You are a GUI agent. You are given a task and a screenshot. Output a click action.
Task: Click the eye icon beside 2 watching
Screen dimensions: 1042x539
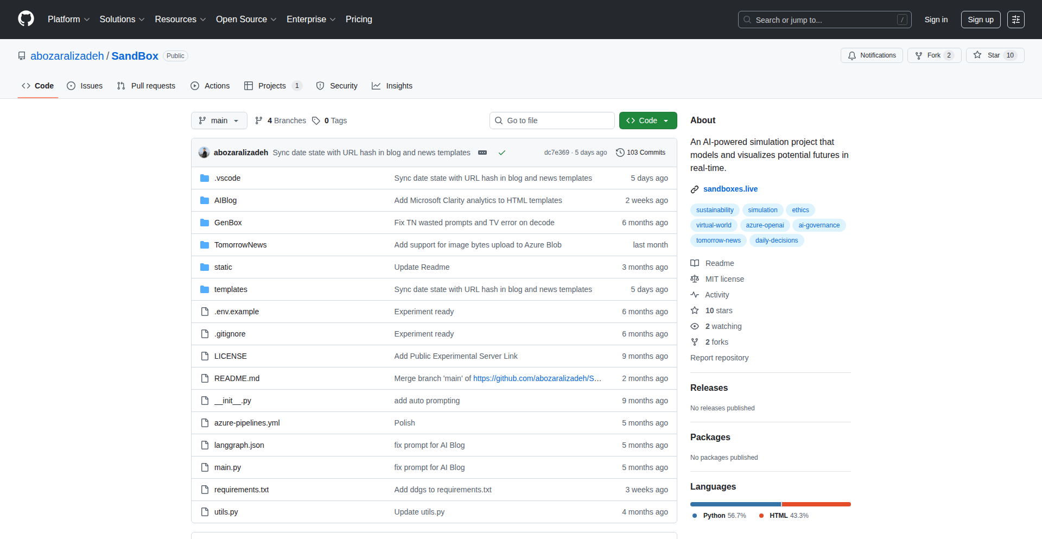click(x=695, y=326)
